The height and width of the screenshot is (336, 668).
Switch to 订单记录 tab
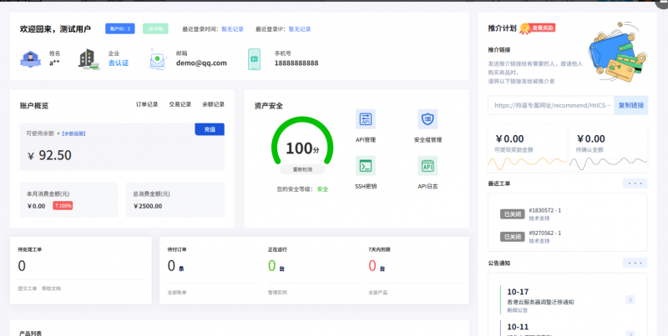click(x=147, y=104)
